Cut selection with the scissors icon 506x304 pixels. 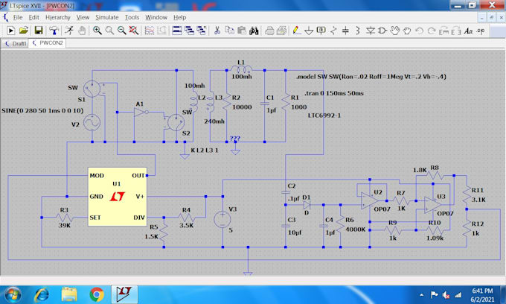click(217, 31)
